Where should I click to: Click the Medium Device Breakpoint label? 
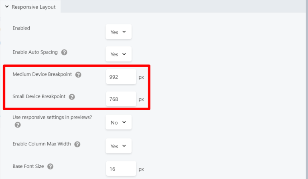pyautogui.click(x=43, y=75)
